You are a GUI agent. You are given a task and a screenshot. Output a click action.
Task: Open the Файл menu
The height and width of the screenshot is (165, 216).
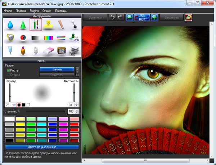[8, 10]
